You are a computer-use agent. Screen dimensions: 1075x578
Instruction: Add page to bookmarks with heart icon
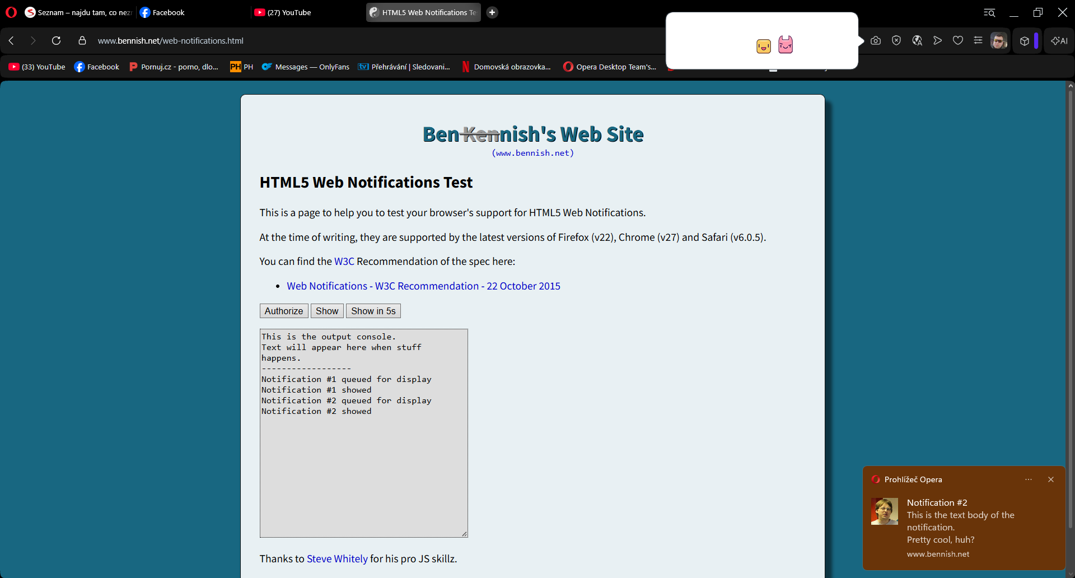[x=958, y=40]
